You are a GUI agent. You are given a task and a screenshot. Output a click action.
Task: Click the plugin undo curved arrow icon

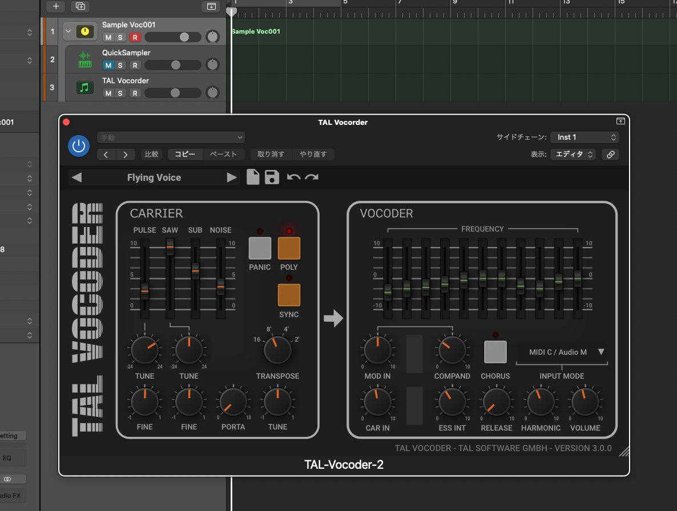(293, 177)
